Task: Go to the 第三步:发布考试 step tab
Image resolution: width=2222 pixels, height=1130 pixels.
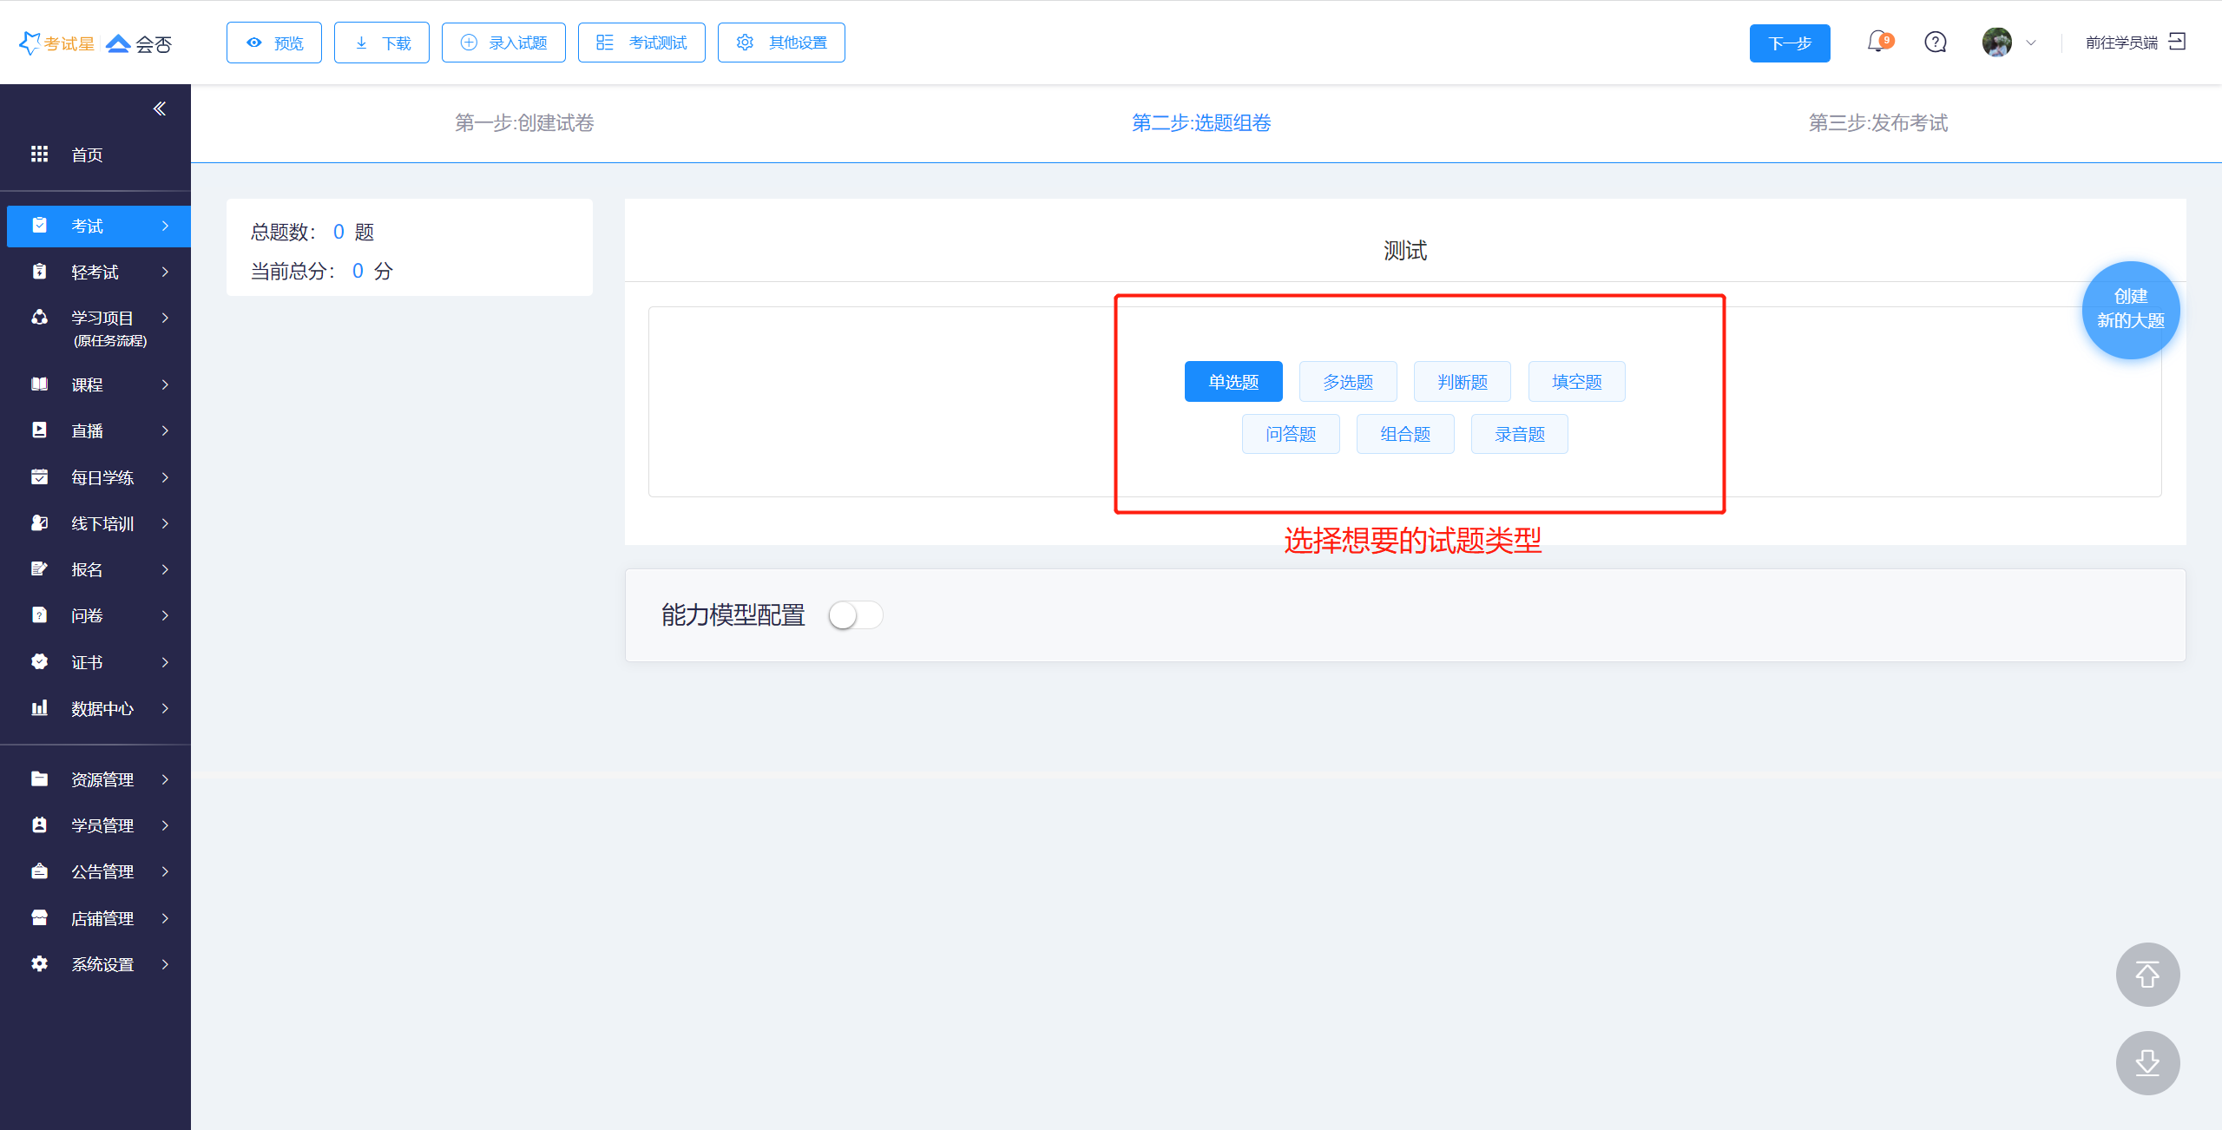Action: 1877,123
